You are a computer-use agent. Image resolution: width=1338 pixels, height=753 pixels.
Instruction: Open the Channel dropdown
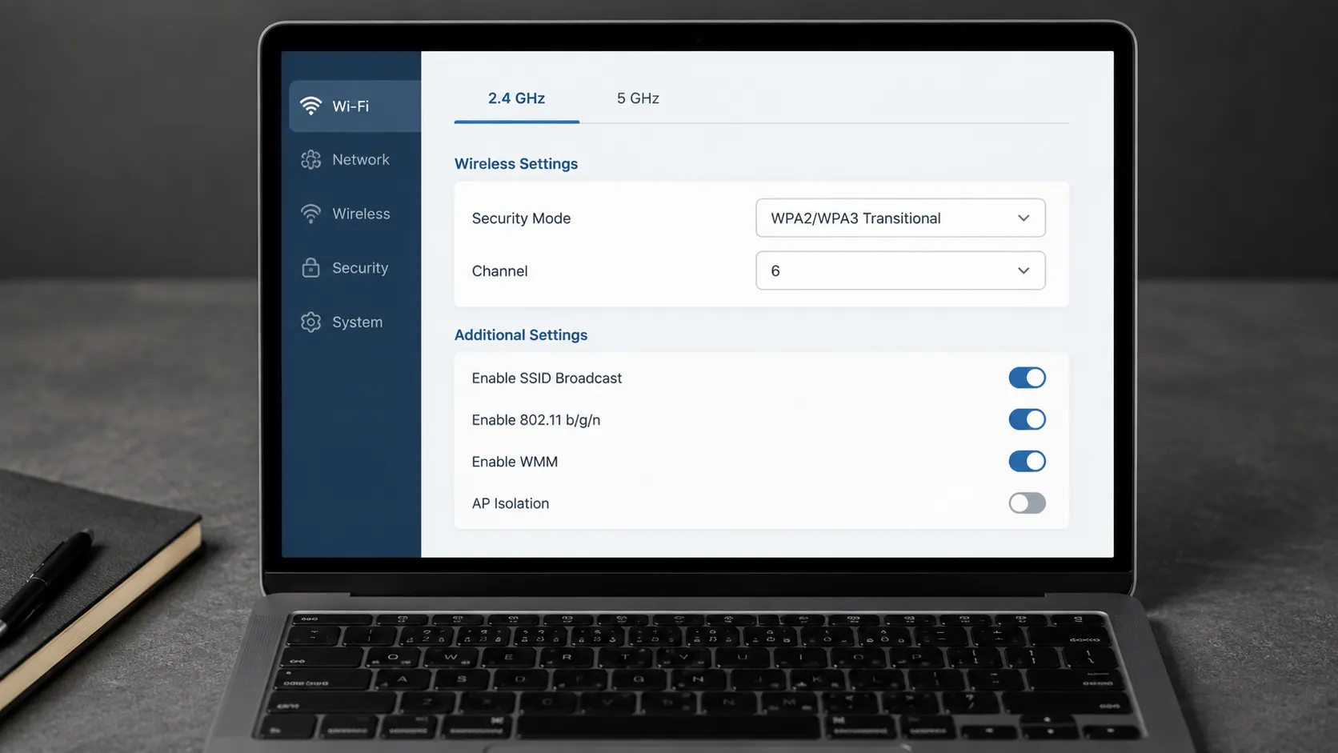[900, 270]
